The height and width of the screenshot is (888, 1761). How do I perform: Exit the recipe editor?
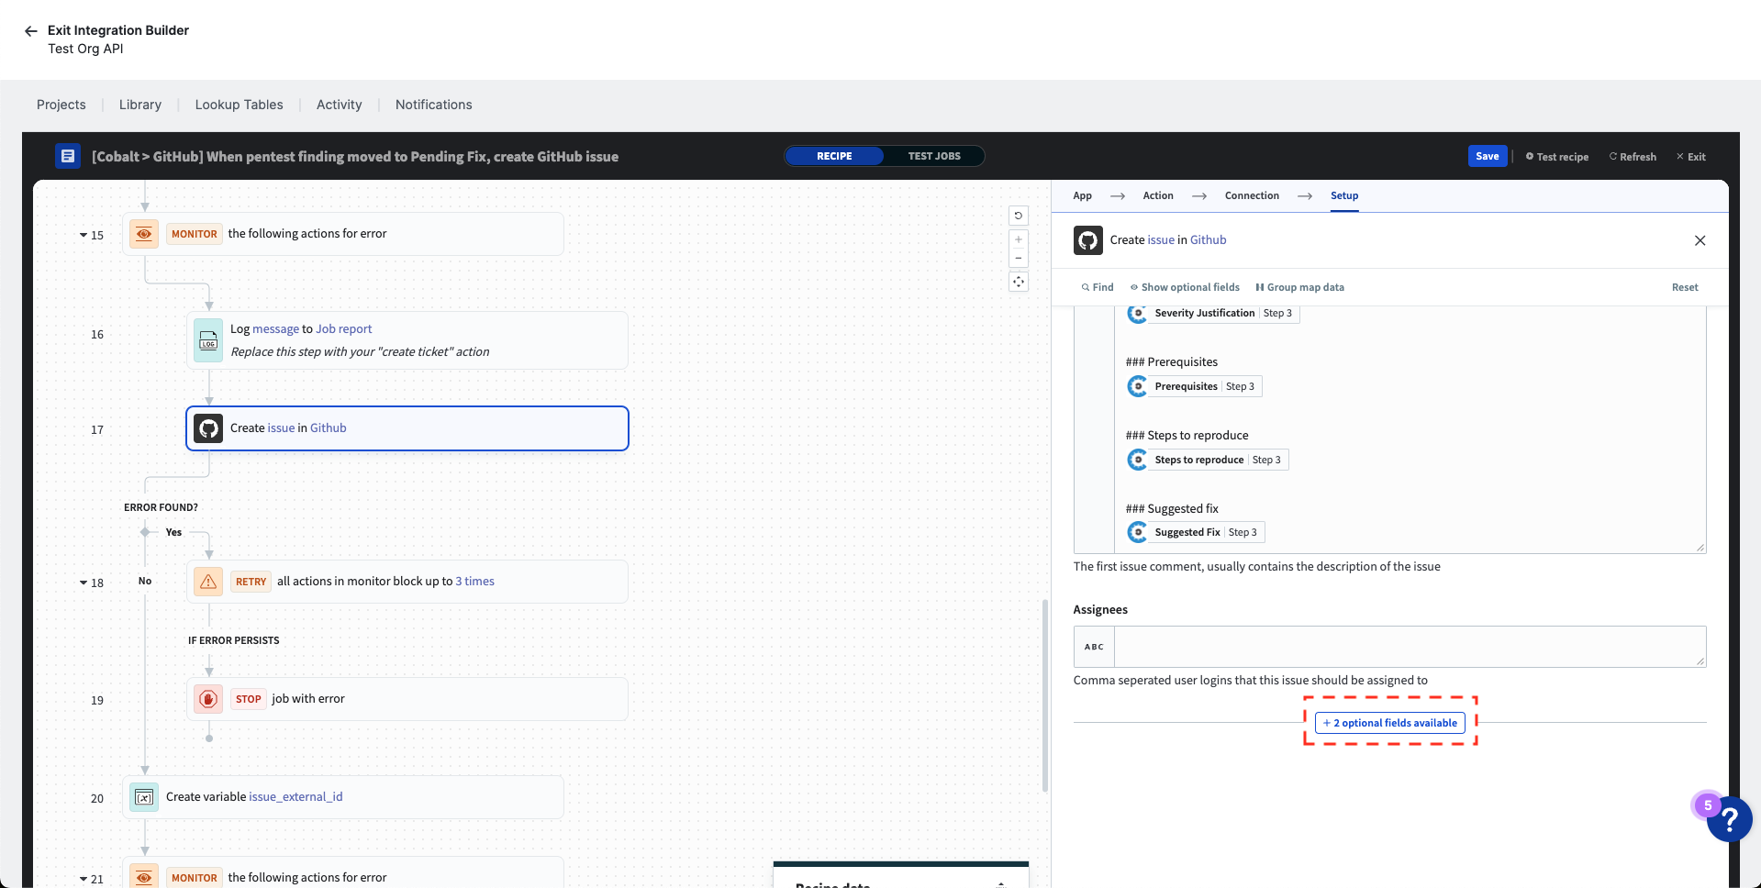[1691, 157]
